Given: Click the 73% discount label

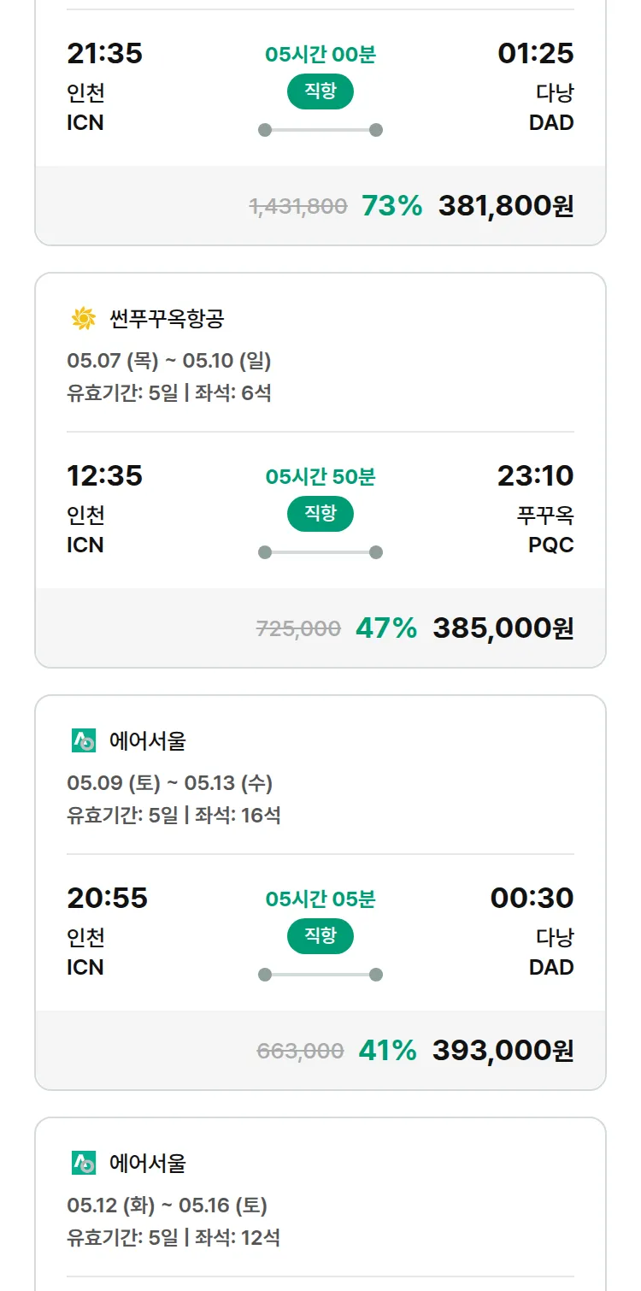Looking at the screenshot, I should pyautogui.click(x=391, y=206).
